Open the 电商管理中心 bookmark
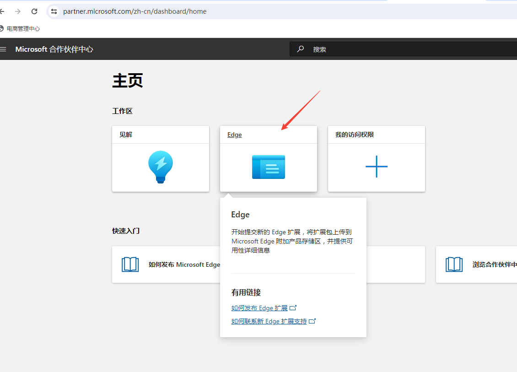The height and width of the screenshot is (372, 517). pos(20,29)
